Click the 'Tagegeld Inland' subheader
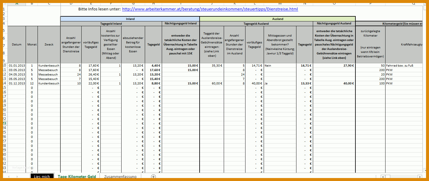Screen dimensions: 429x181 pos(111,23)
